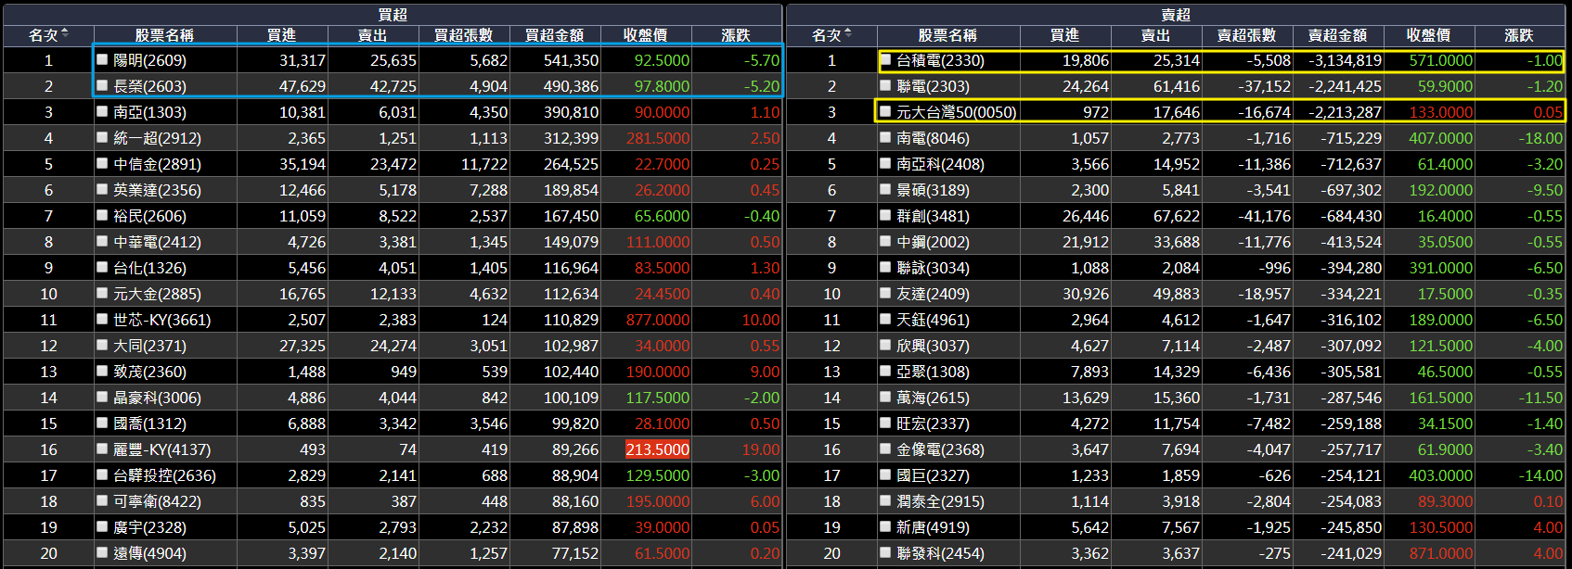Image resolution: width=1572 pixels, height=569 pixels.
Task: Check the box for 陽明(2609)
Action: (103, 60)
